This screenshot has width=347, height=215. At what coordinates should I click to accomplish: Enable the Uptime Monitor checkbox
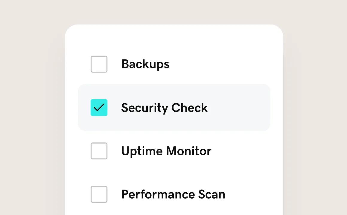[99, 151]
